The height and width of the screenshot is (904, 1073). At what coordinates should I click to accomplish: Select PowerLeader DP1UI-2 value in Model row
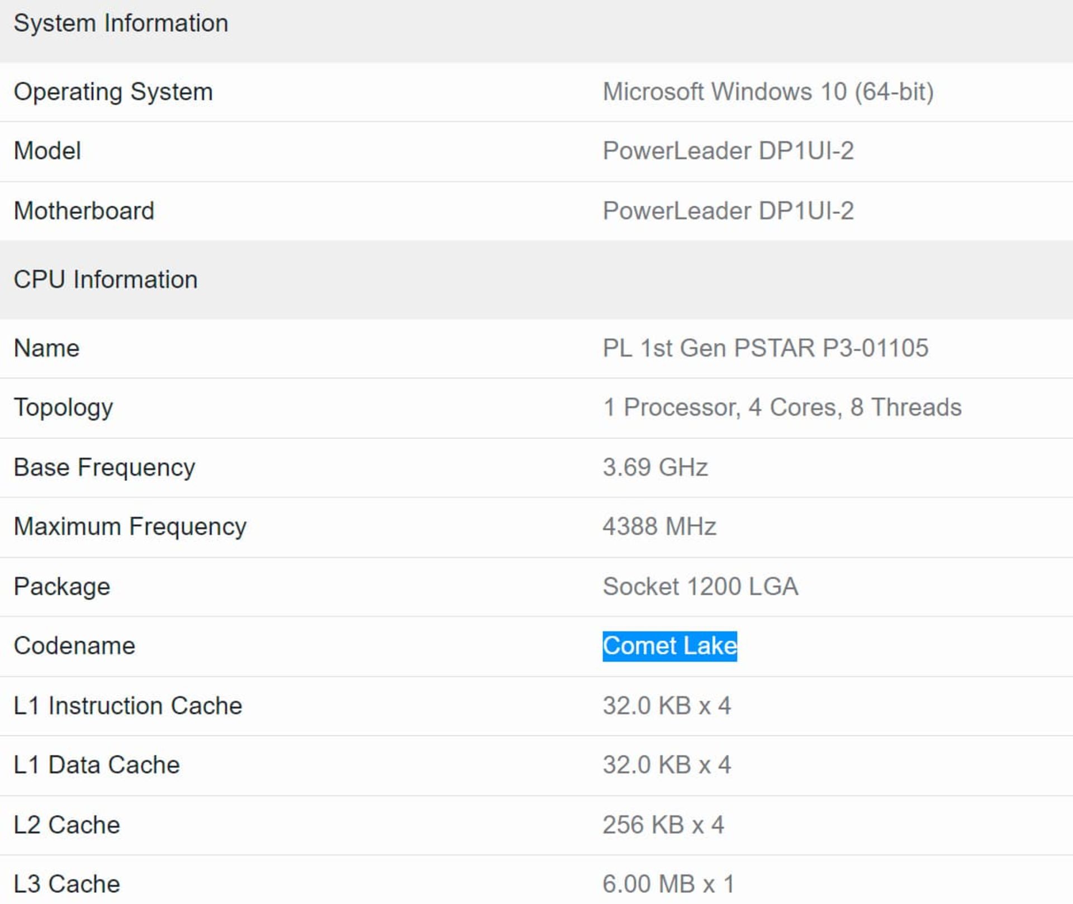(x=728, y=151)
